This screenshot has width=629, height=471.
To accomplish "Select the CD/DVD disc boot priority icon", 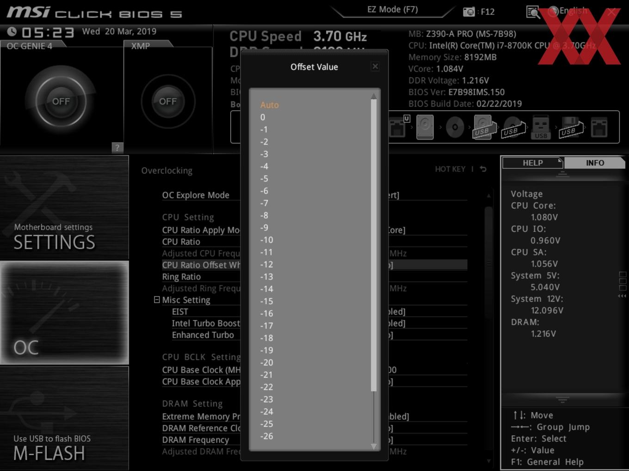I will point(455,127).
